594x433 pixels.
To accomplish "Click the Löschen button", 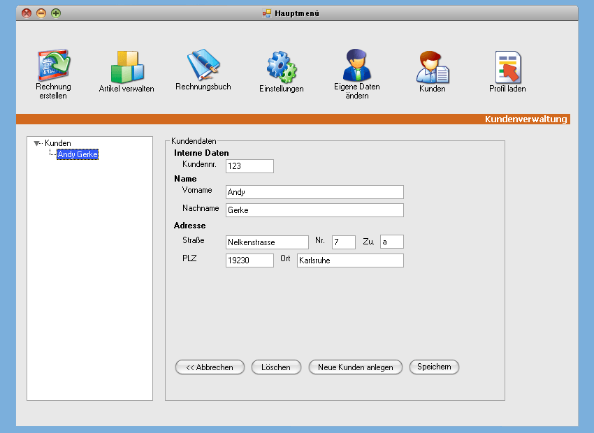I will click(x=276, y=367).
